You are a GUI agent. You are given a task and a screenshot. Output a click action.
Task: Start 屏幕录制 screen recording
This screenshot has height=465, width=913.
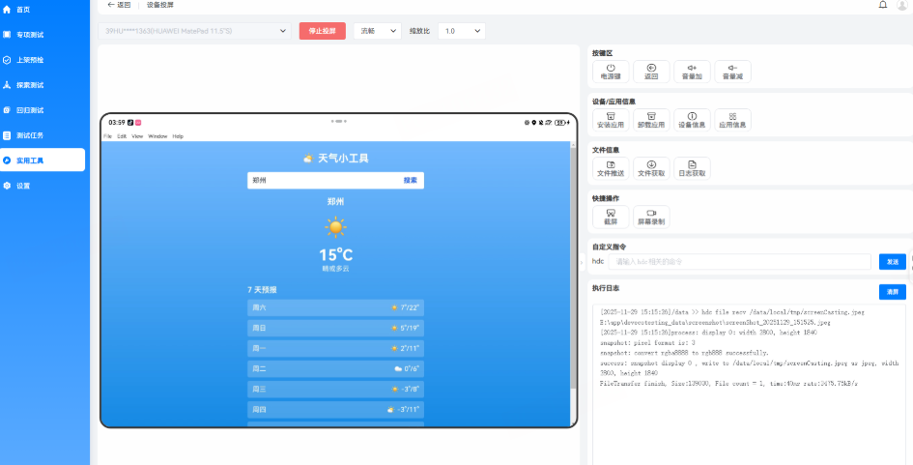651,217
